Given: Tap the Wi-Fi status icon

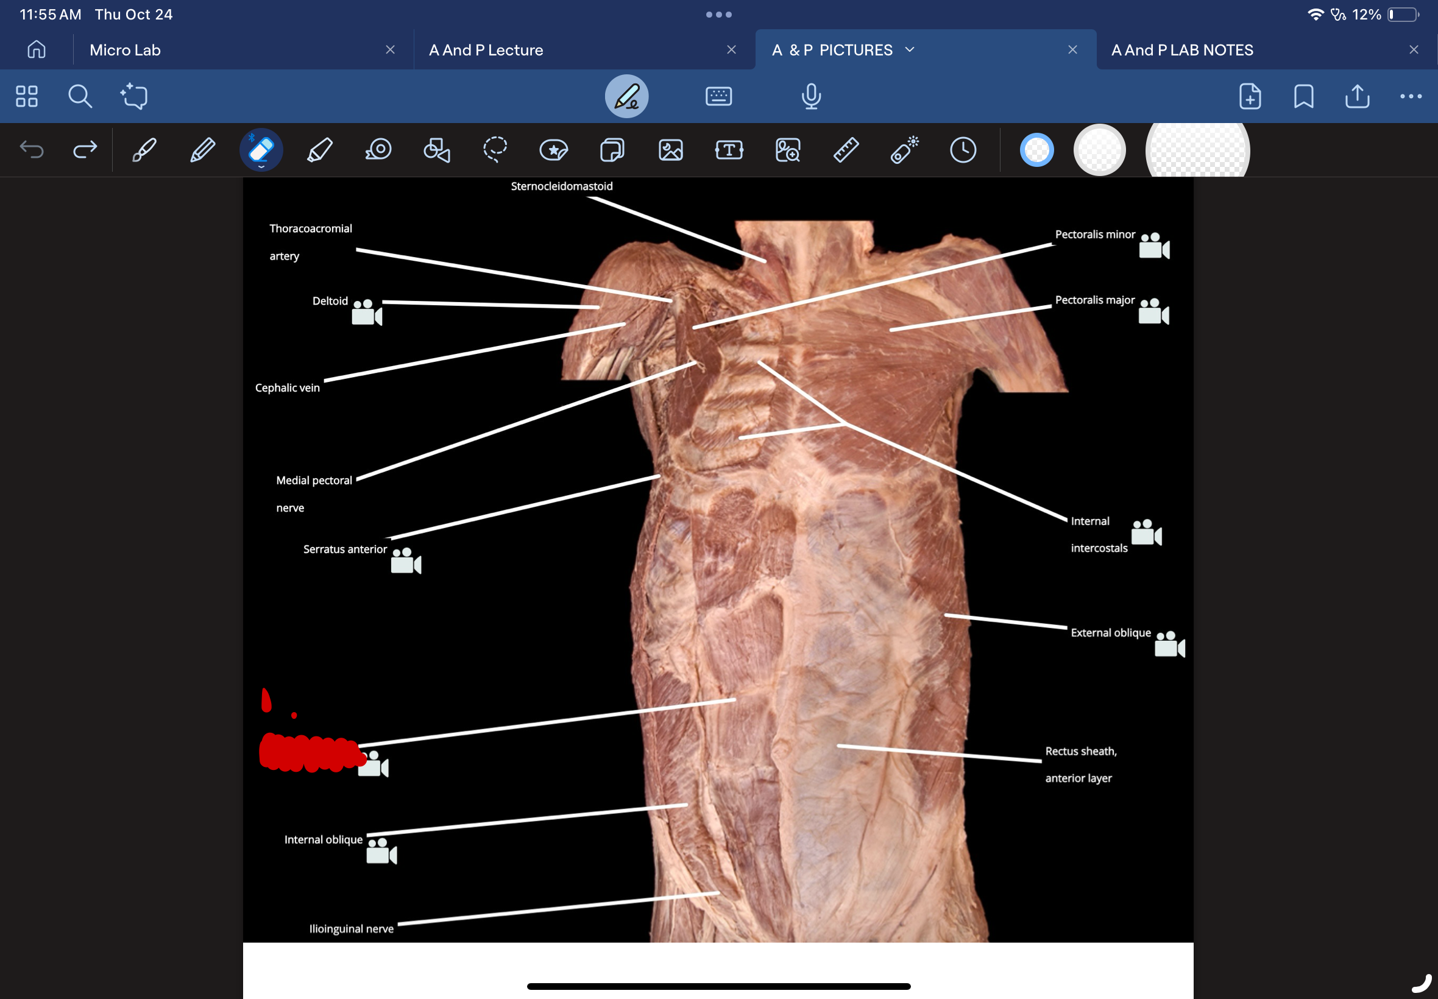Looking at the screenshot, I should pyautogui.click(x=1316, y=15).
